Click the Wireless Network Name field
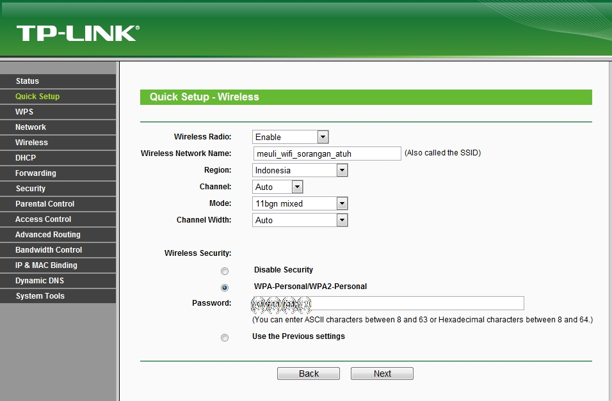The width and height of the screenshot is (612, 401). click(x=327, y=153)
